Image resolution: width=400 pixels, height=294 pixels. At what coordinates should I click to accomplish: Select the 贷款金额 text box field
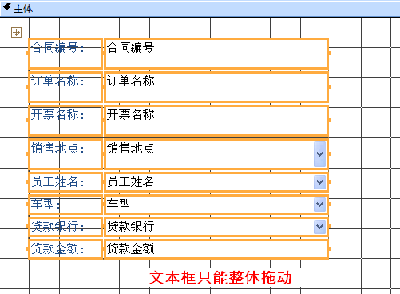click(216, 249)
